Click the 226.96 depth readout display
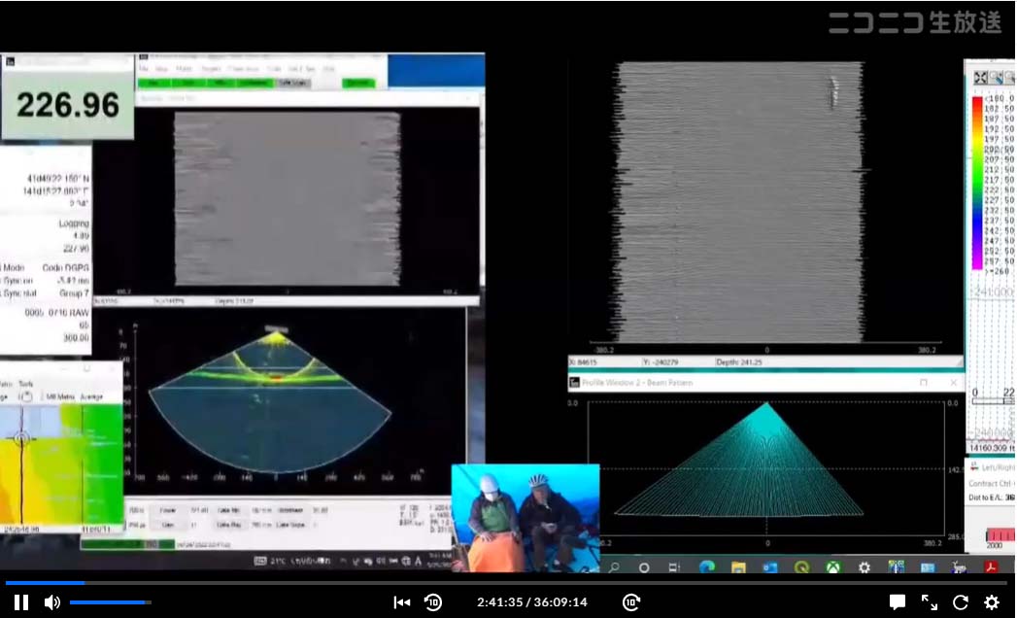This screenshot has width=1017, height=618. click(68, 105)
